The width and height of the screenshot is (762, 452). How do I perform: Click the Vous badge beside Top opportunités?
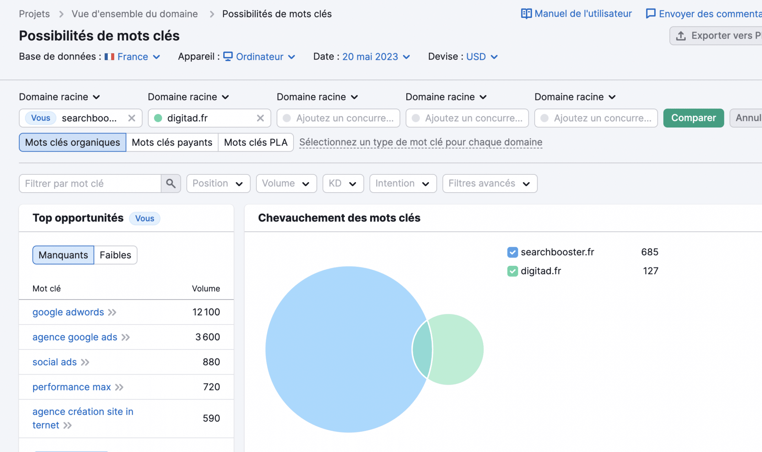tap(145, 219)
